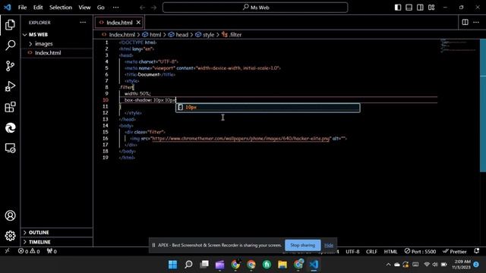Click the style breadcrumb item
Image resolution: width=486 pixels, height=273 pixels.
point(205,35)
